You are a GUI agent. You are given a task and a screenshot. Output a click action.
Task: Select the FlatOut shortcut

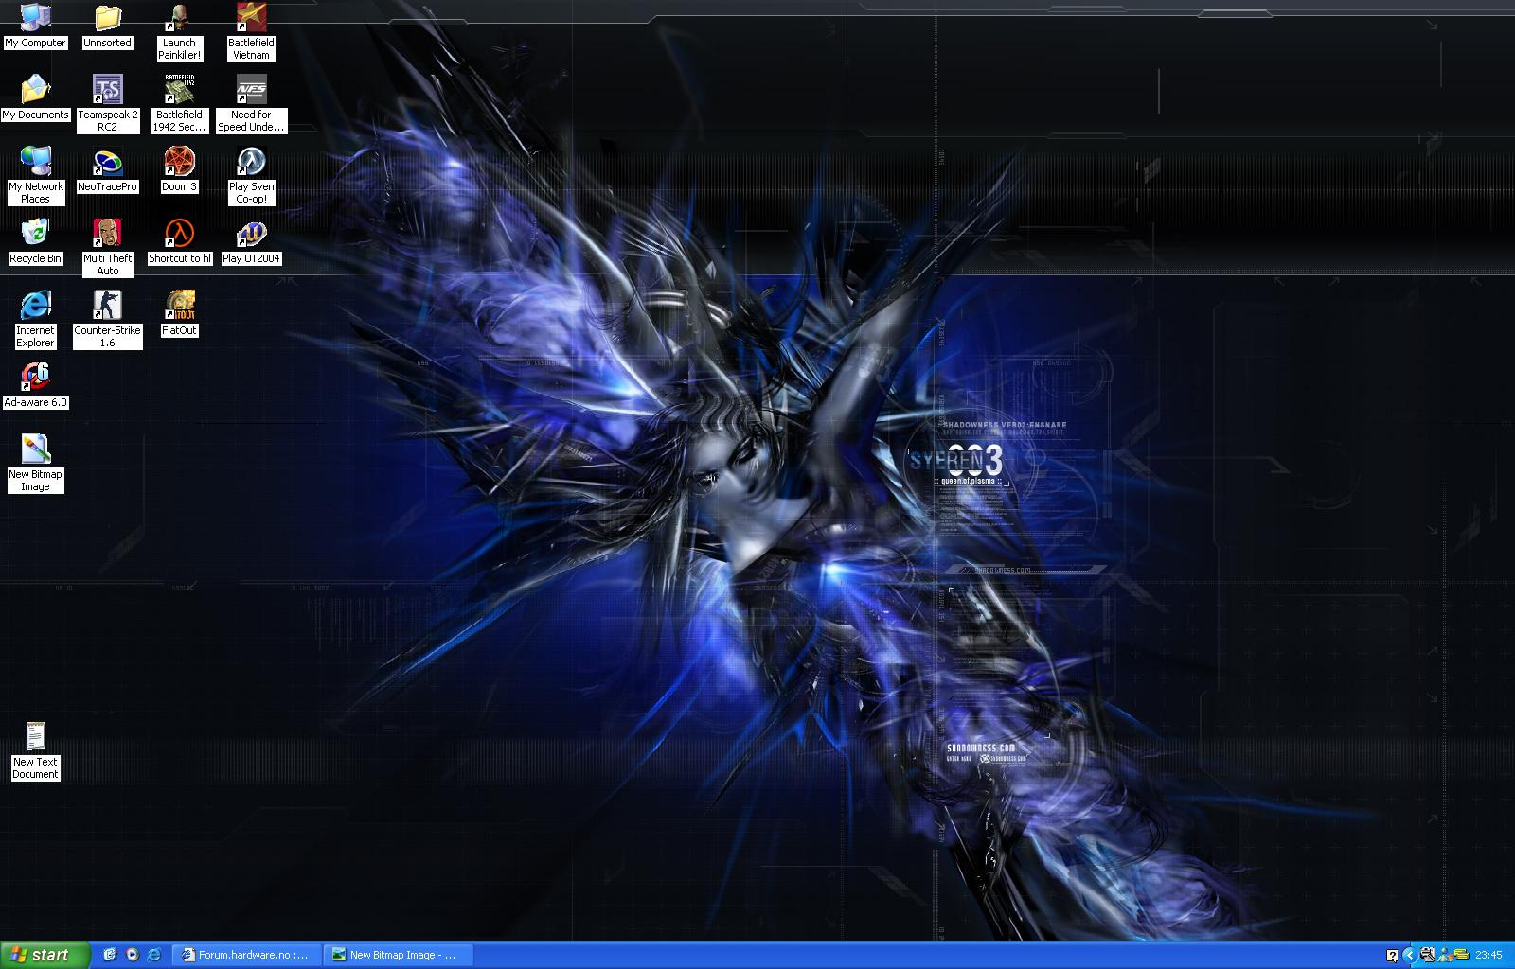[179, 313]
